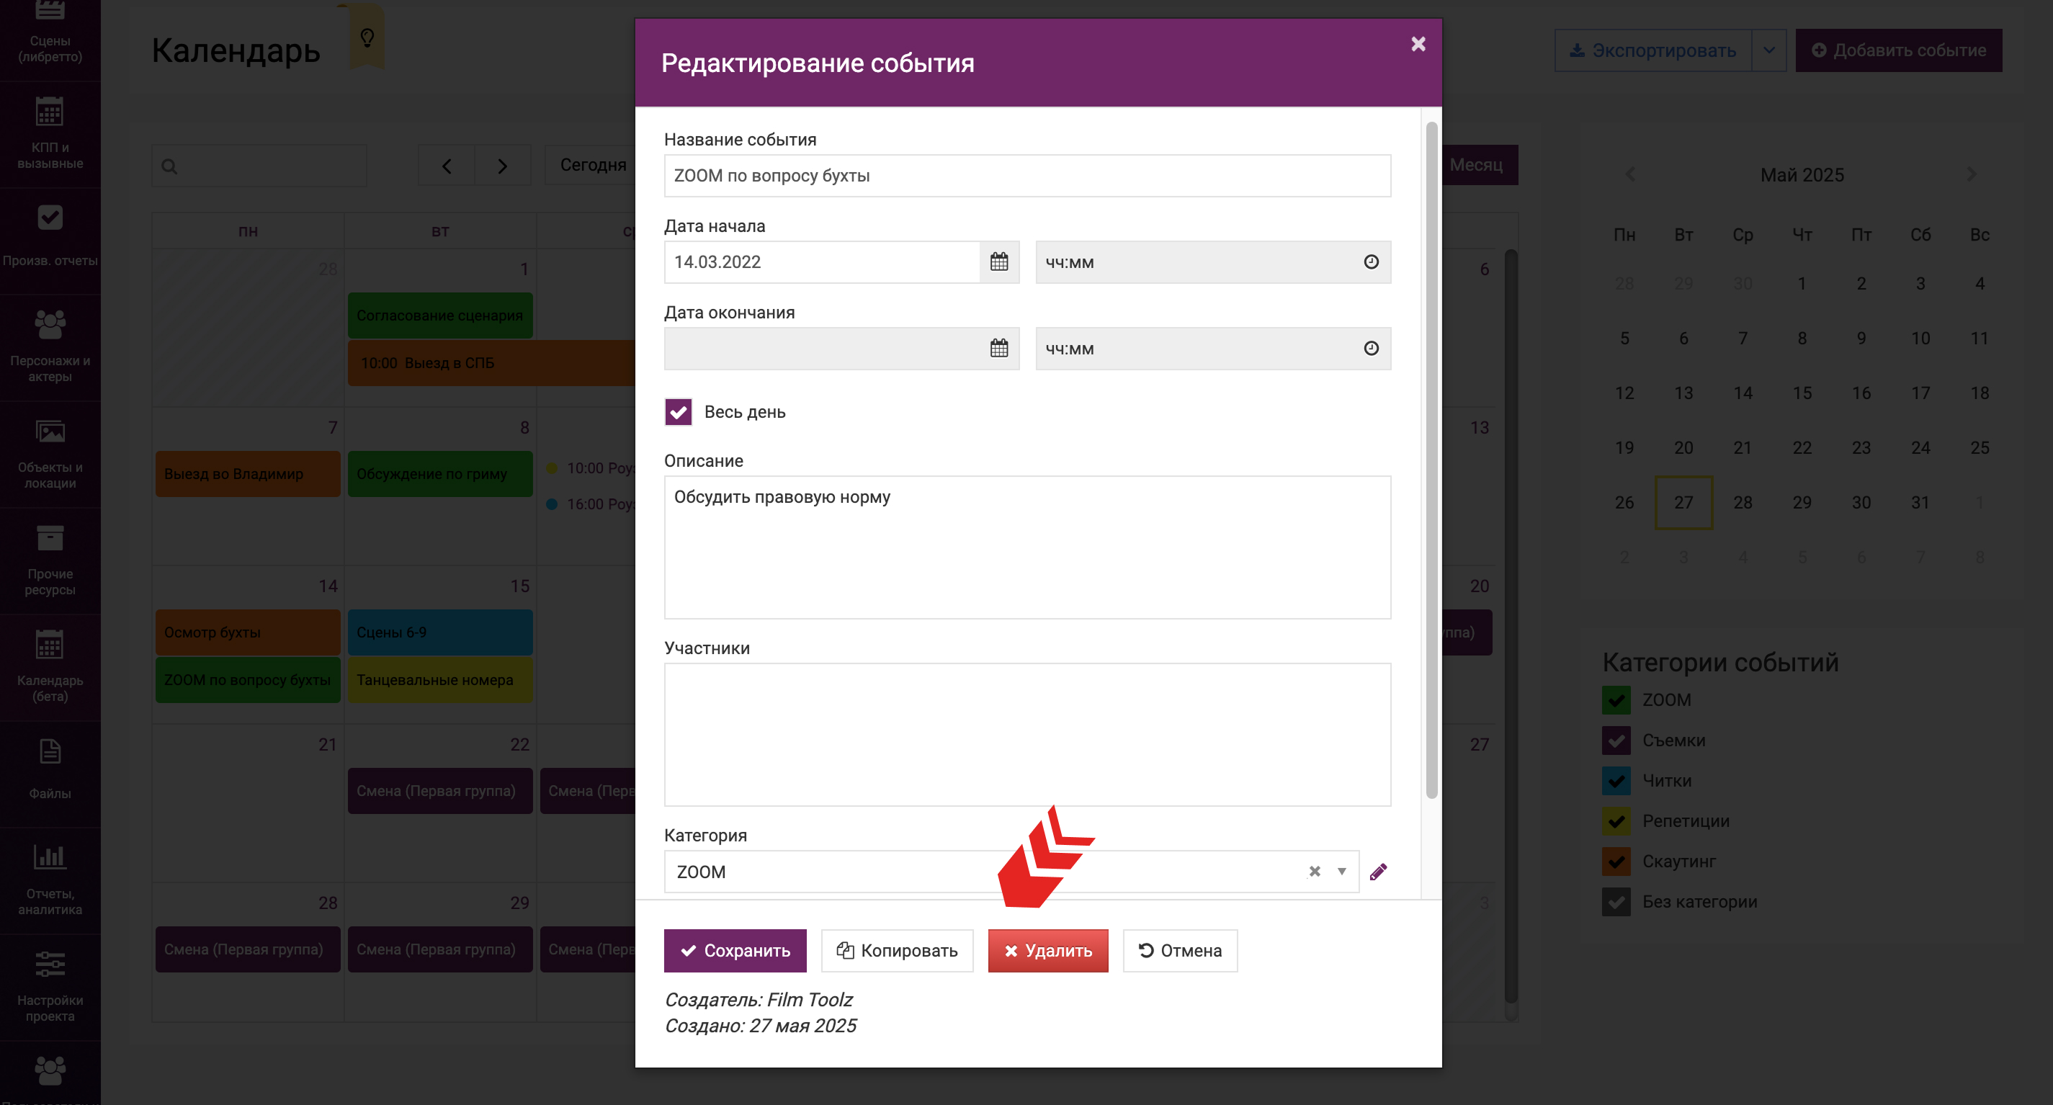This screenshot has width=2053, height=1105.
Task: Open Календарь (бета) in the sidebar
Action: 50,668
